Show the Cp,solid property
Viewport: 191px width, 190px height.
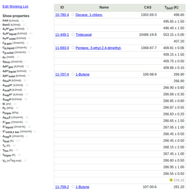click(x=14, y=53)
